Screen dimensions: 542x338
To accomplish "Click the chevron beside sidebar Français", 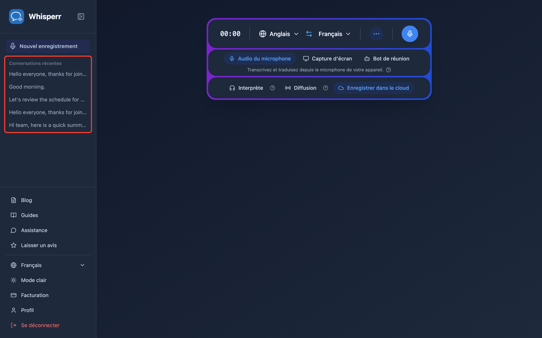I will tap(82, 265).
